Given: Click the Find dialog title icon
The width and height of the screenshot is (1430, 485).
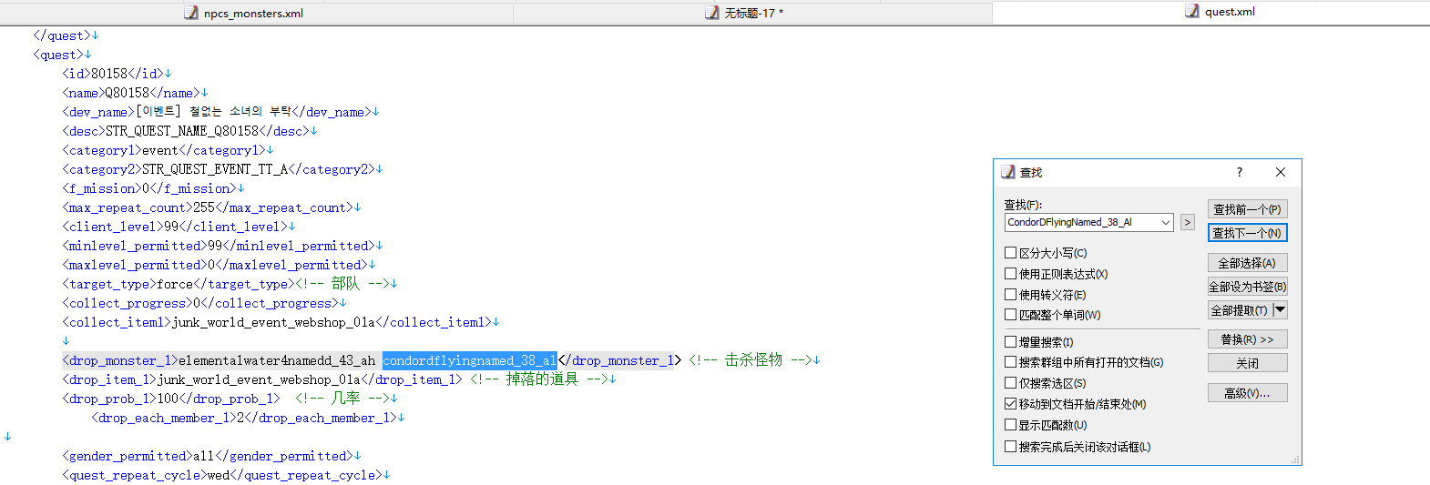Looking at the screenshot, I should click(x=1007, y=172).
